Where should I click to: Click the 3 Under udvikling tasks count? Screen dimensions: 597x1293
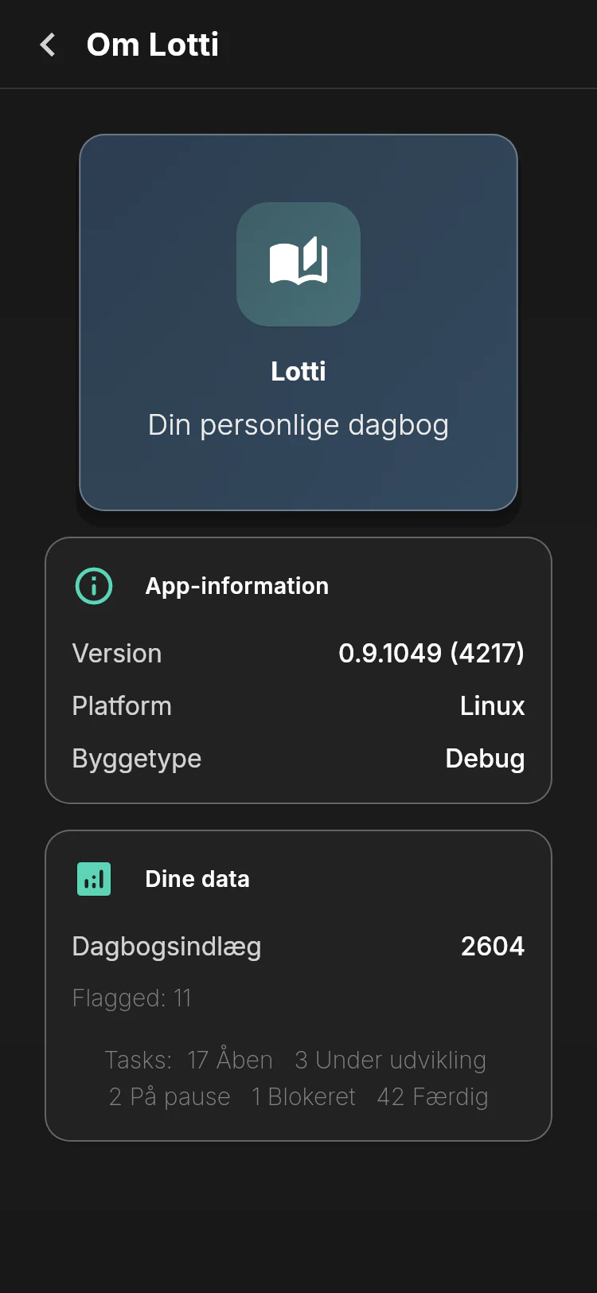point(390,1061)
